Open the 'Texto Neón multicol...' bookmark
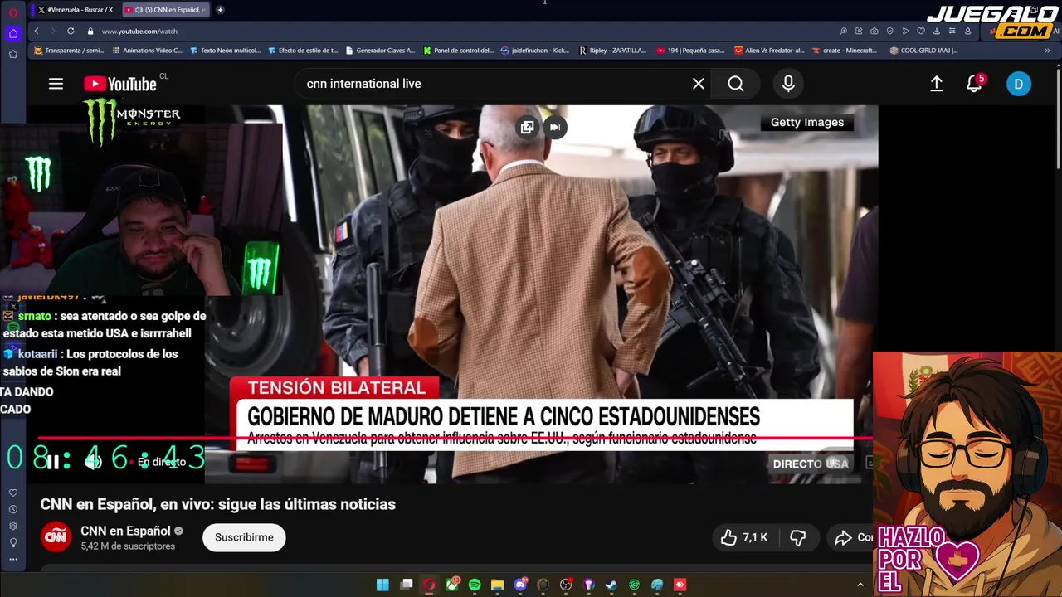This screenshot has height=597, width=1062. pyautogui.click(x=225, y=51)
